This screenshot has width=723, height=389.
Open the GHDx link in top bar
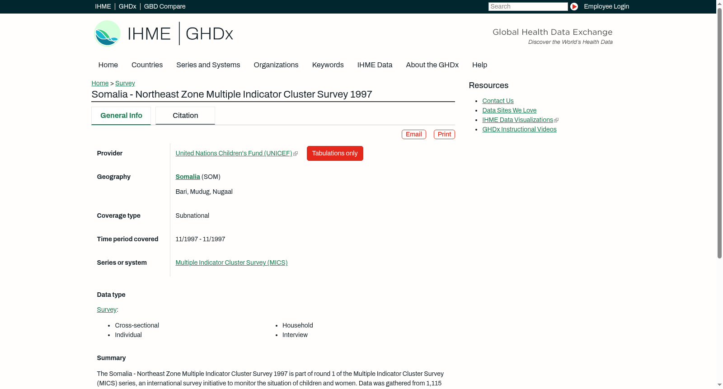[127, 6]
